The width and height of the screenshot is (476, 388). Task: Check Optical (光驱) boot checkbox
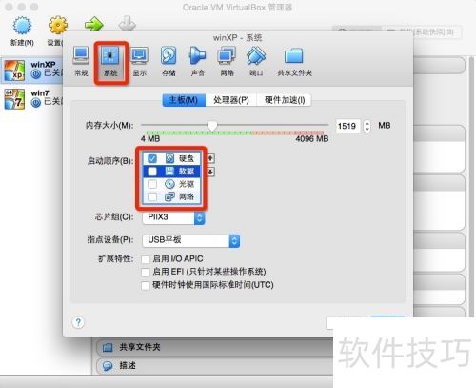pos(152,184)
